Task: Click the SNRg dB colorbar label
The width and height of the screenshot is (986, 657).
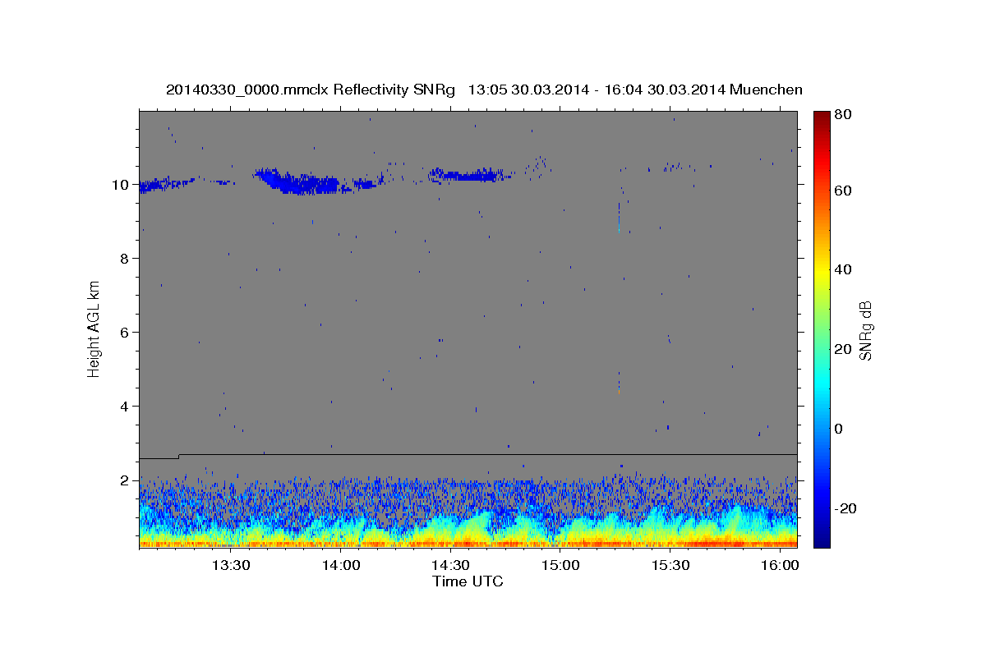Action: [x=865, y=330]
